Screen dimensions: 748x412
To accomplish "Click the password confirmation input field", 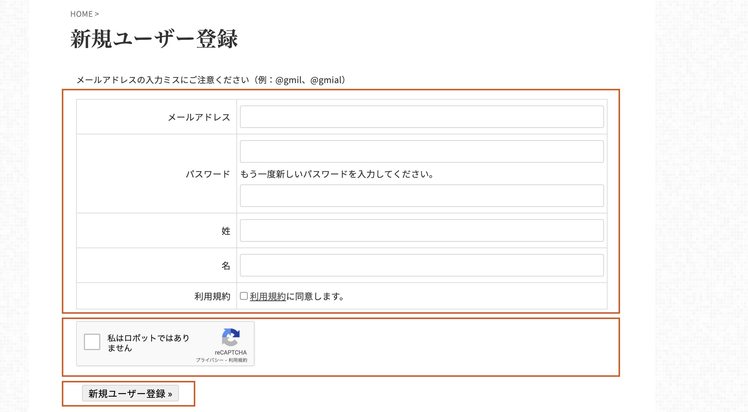I will coord(422,196).
